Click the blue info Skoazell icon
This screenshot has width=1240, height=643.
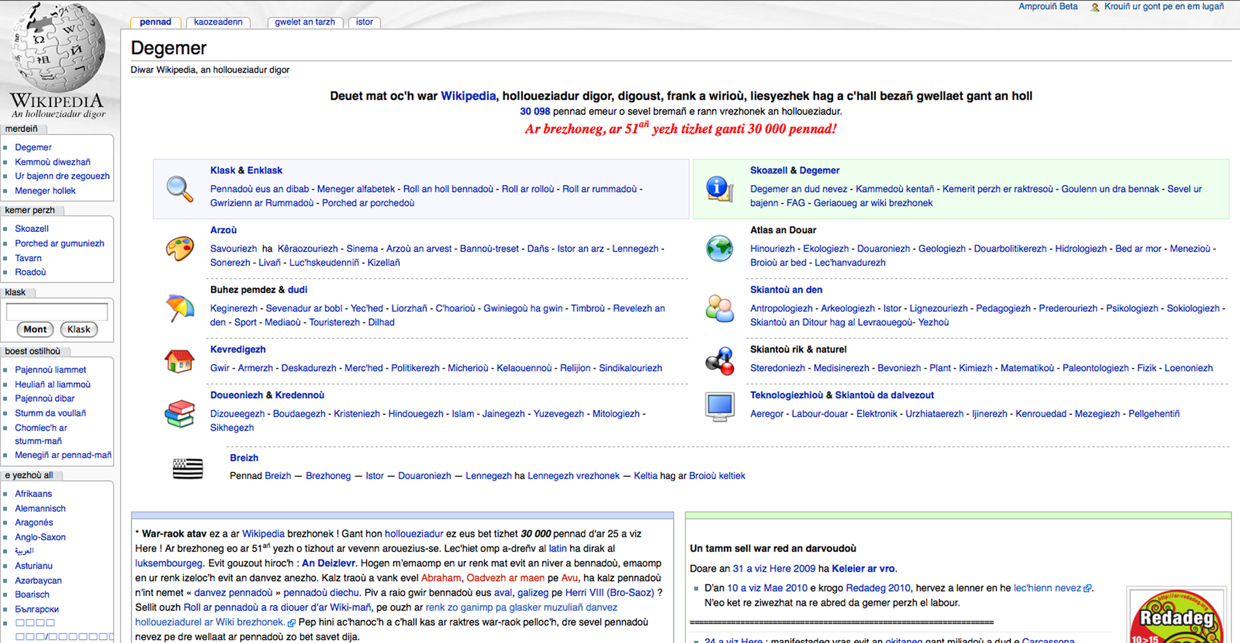719,189
